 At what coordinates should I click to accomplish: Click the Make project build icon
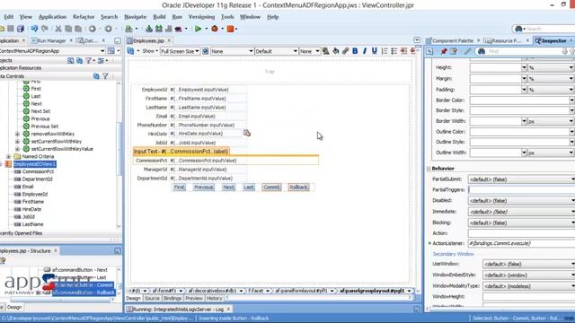click(x=149, y=29)
